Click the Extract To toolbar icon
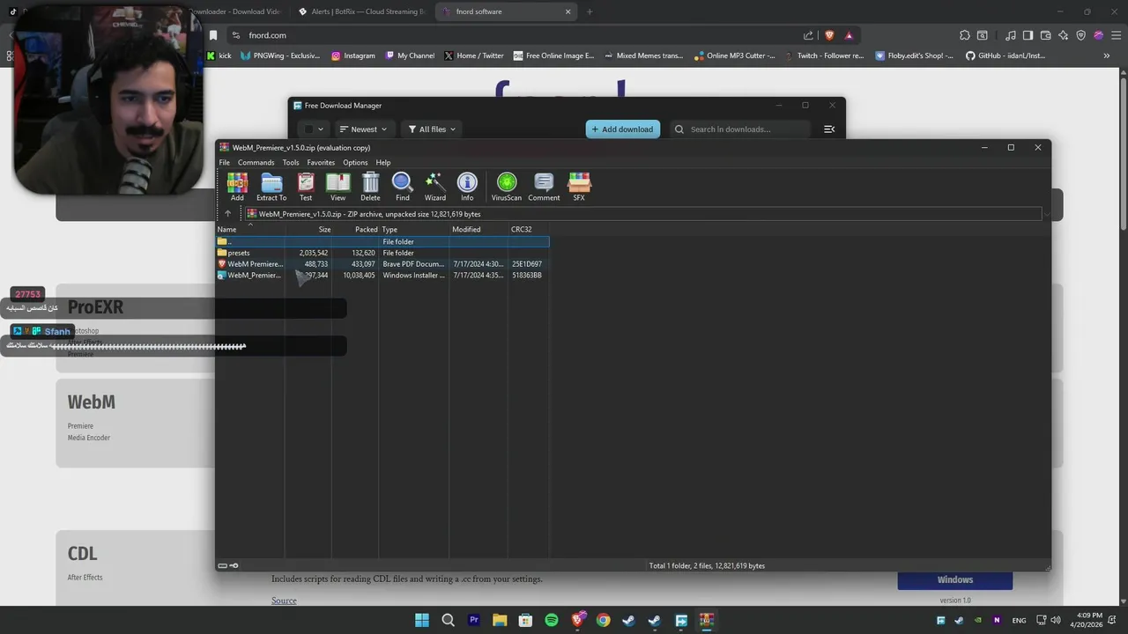This screenshot has height=634, width=1128. [271, 187]
